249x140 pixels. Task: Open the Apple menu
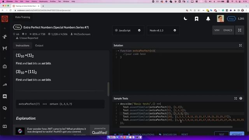tap(3, 2)
